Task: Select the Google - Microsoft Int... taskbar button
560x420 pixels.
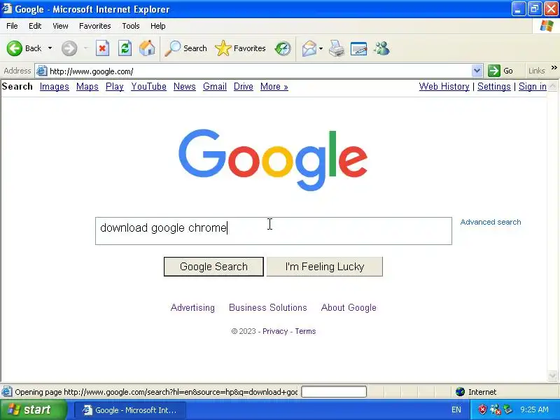Action: [130, 410]
